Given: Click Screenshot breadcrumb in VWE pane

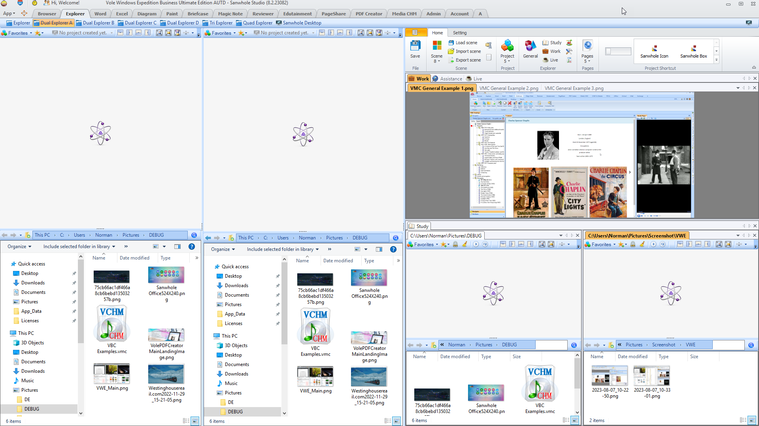Looking at the screenshot, I should point(663,345).
